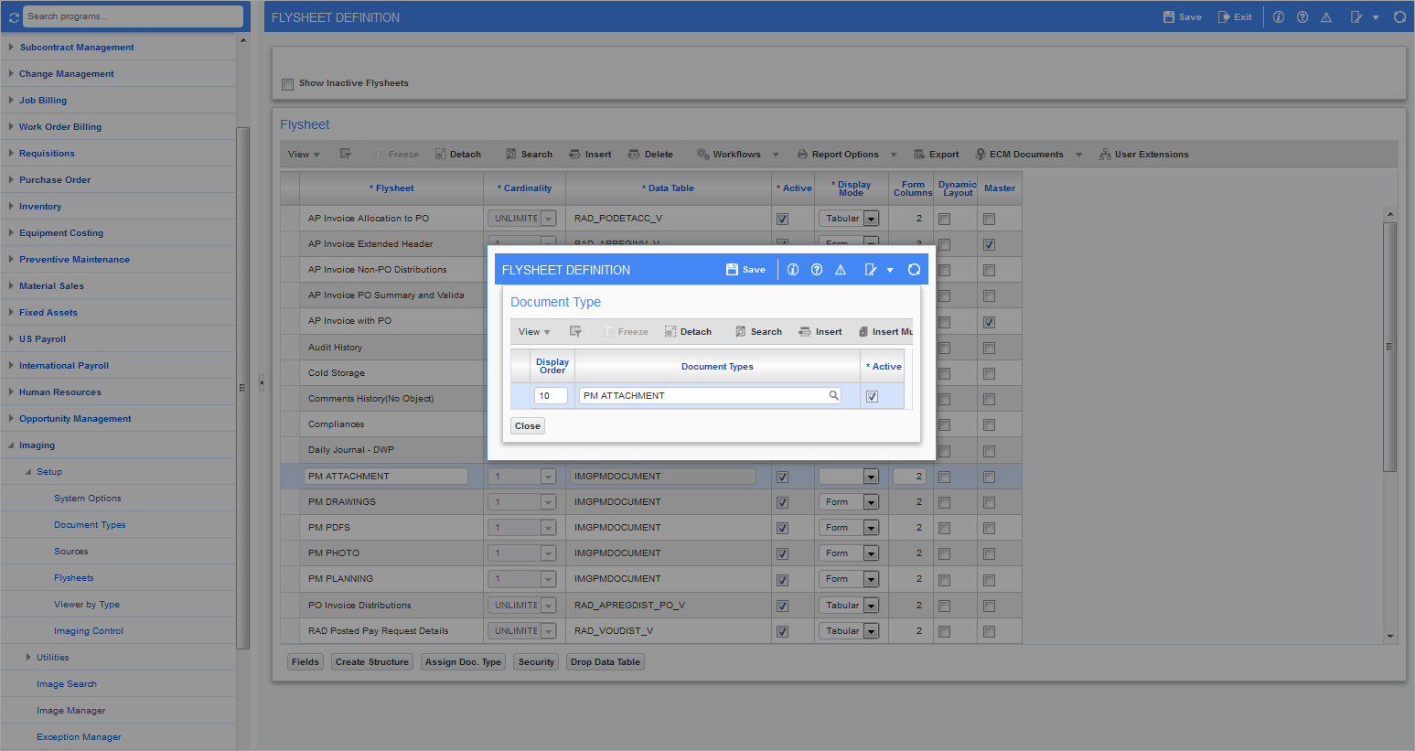Open the Cardinality dropdown for AP Invoice Allocation

tap(547, 218)
